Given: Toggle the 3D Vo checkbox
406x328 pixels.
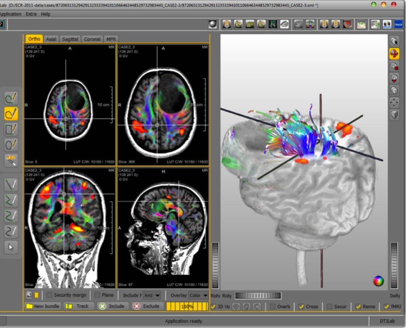Looking at the screenshot, I should click(214, 307).
